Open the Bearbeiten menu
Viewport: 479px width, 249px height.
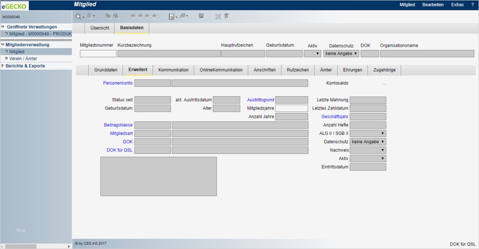tap(433, 5)
